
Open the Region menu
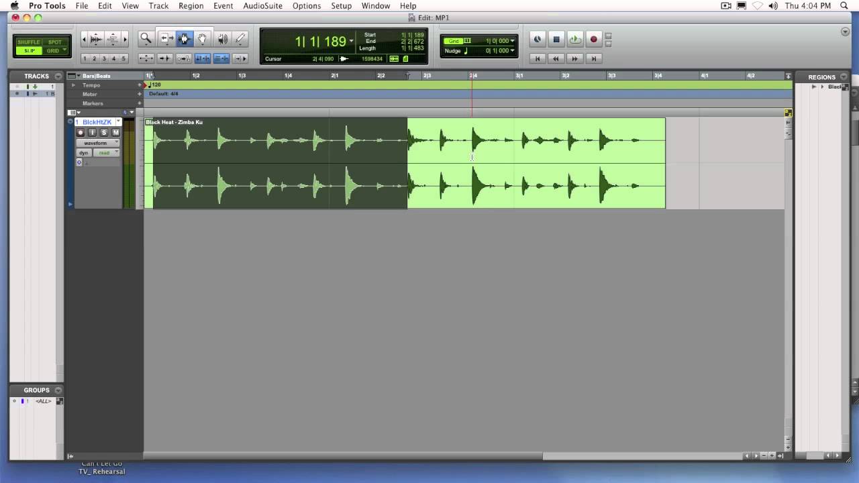pos(191,6)
